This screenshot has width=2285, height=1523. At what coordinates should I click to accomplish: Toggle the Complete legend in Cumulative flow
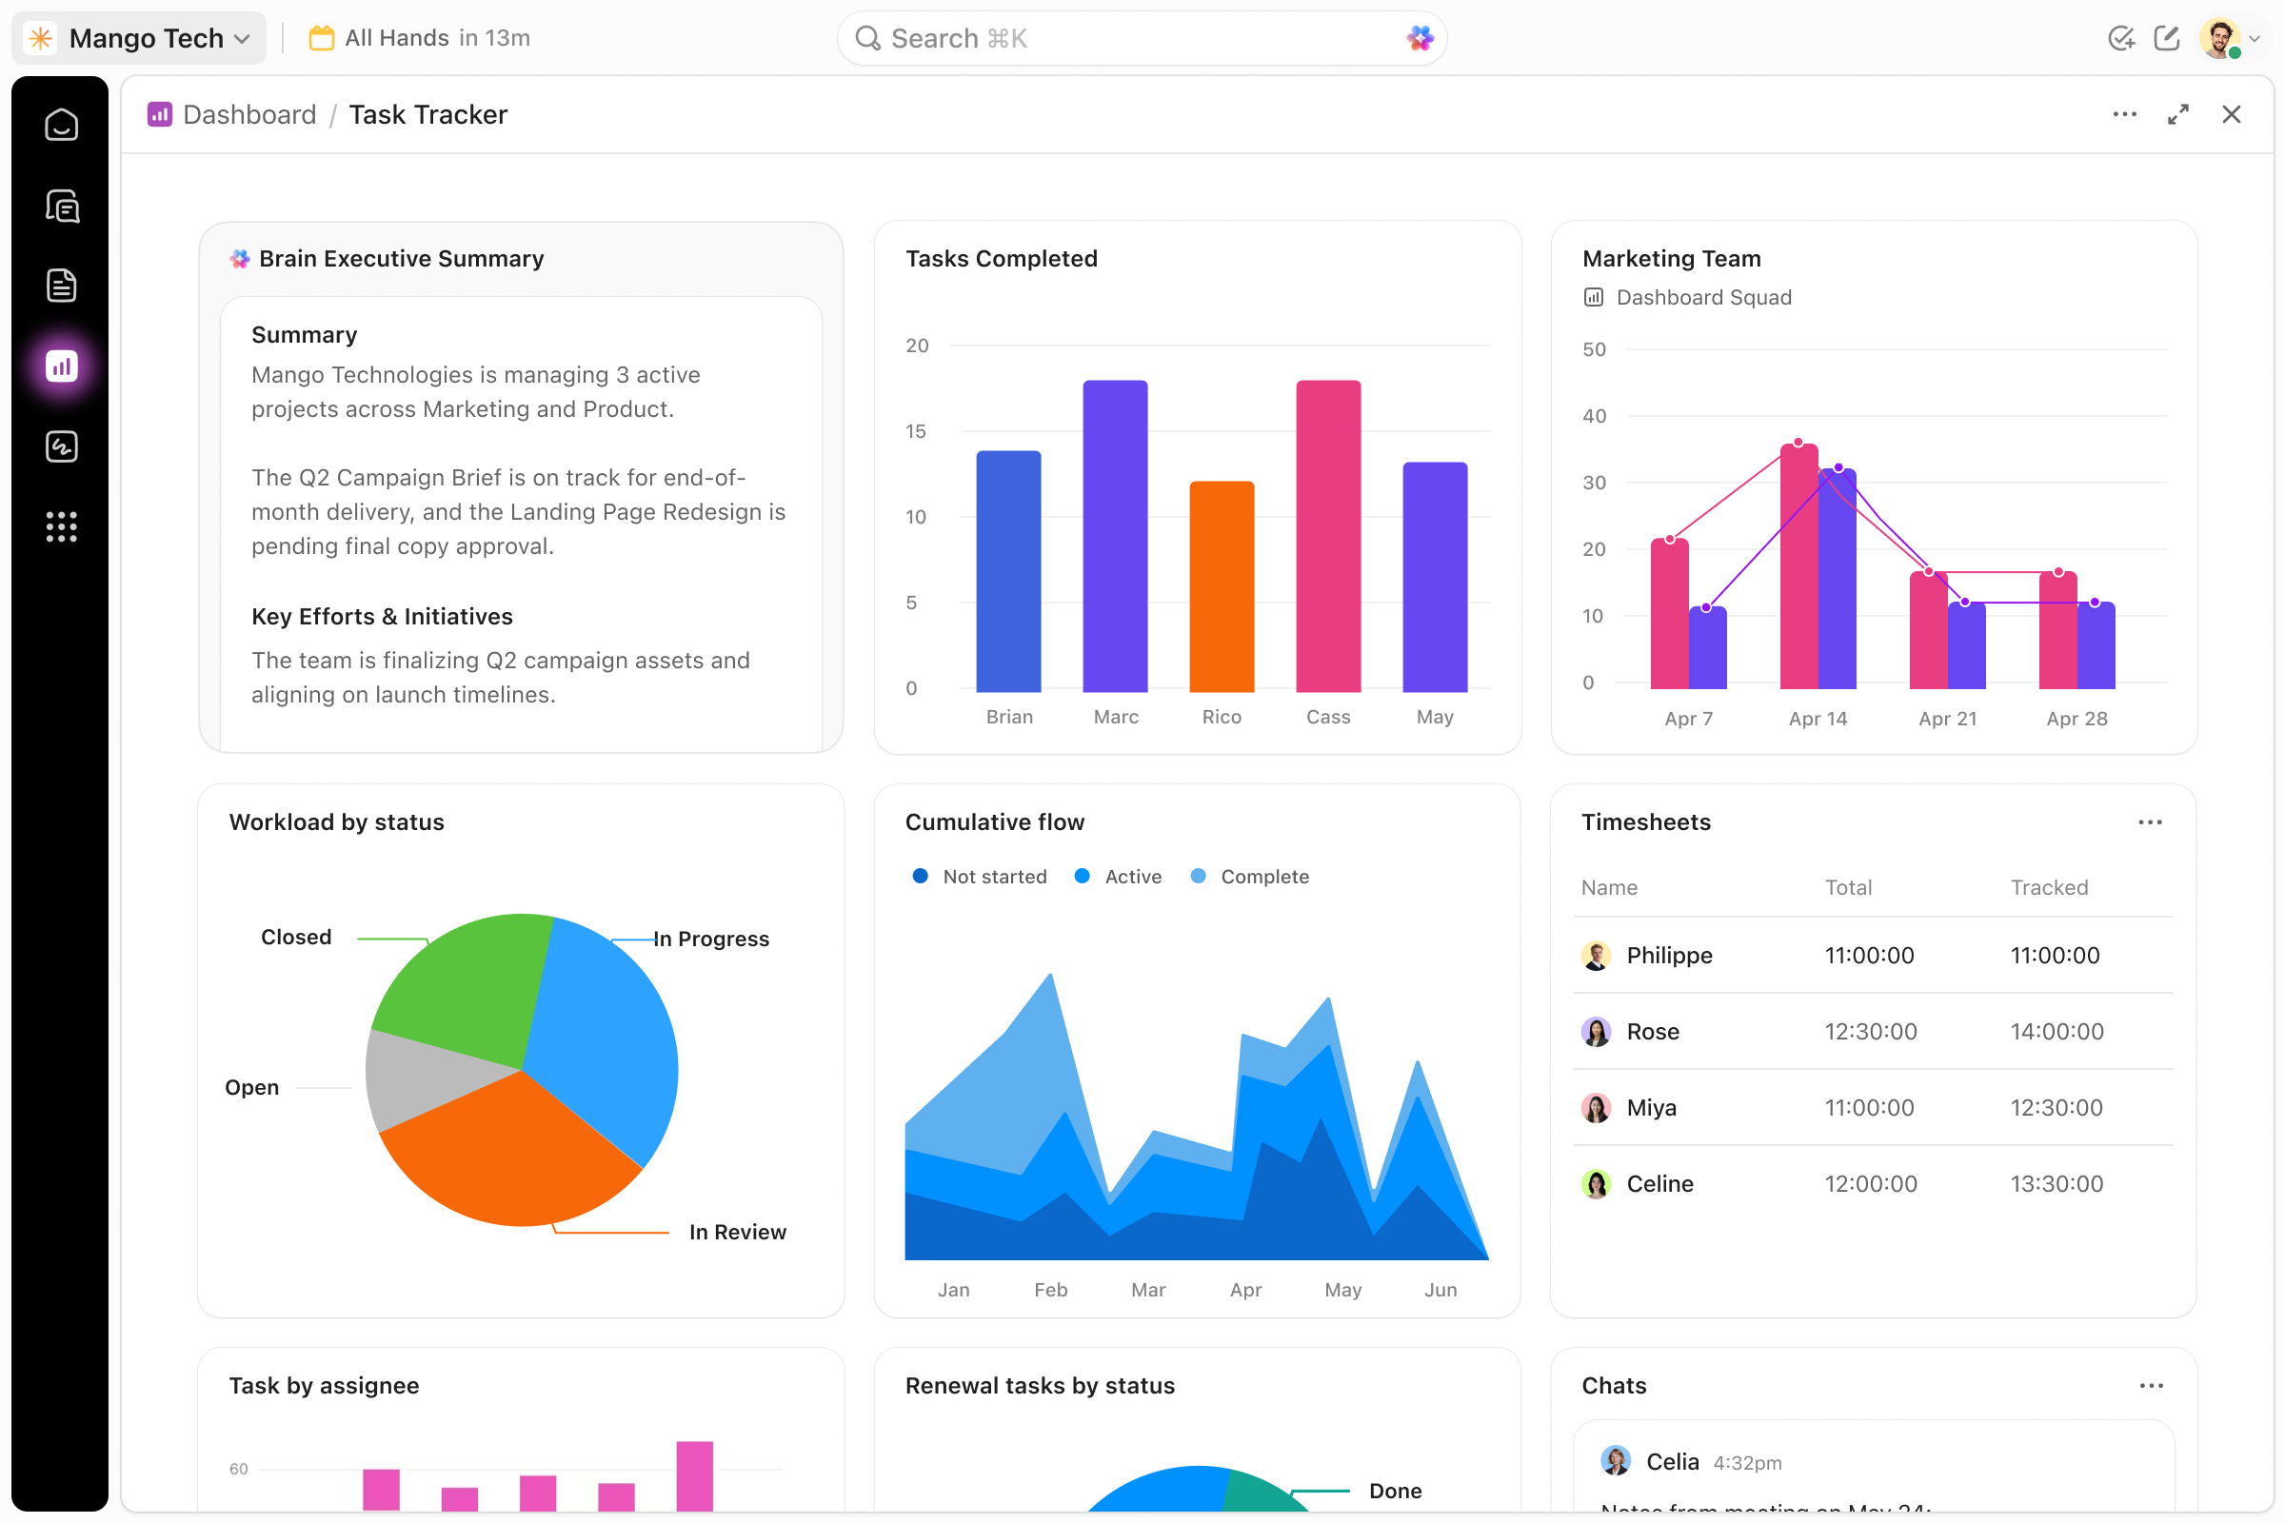tap(1249, 876)
